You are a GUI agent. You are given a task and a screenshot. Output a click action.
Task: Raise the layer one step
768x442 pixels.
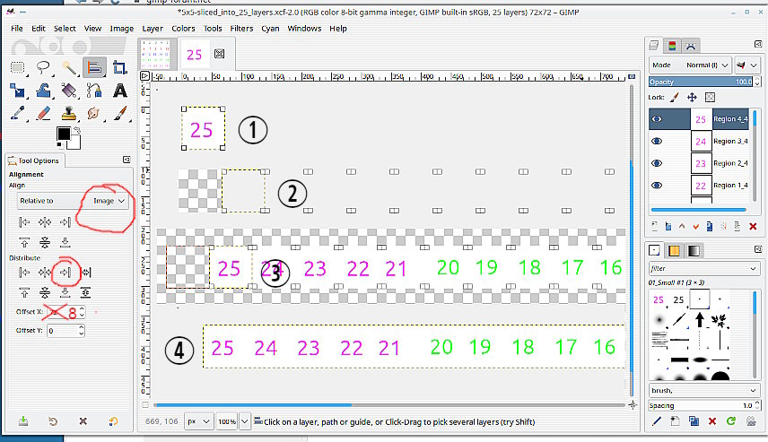pyautogui.click(x=682, y=226)
